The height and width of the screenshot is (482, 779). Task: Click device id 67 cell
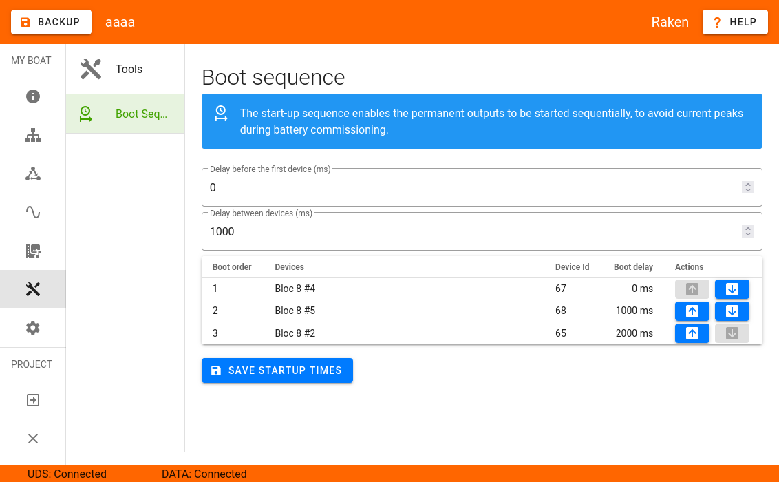click(561, 289)
